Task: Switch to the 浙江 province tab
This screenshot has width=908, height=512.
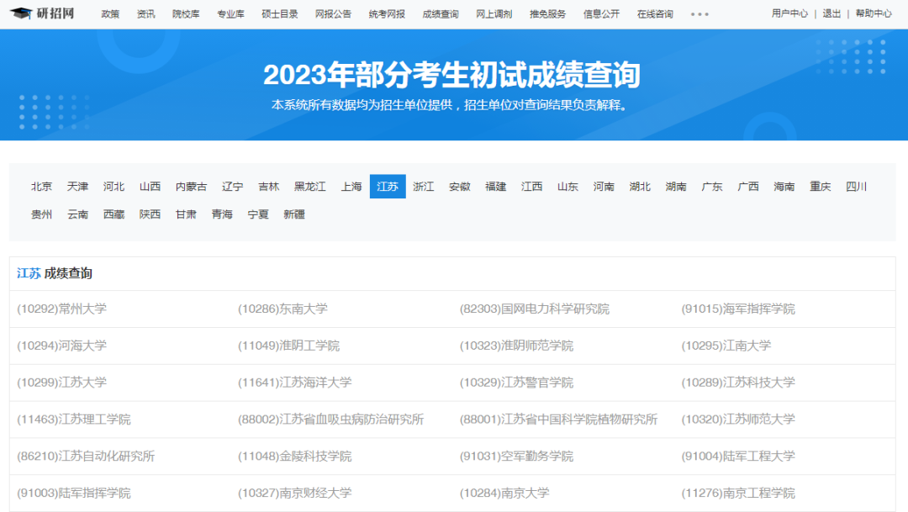Action: [424, 187]
